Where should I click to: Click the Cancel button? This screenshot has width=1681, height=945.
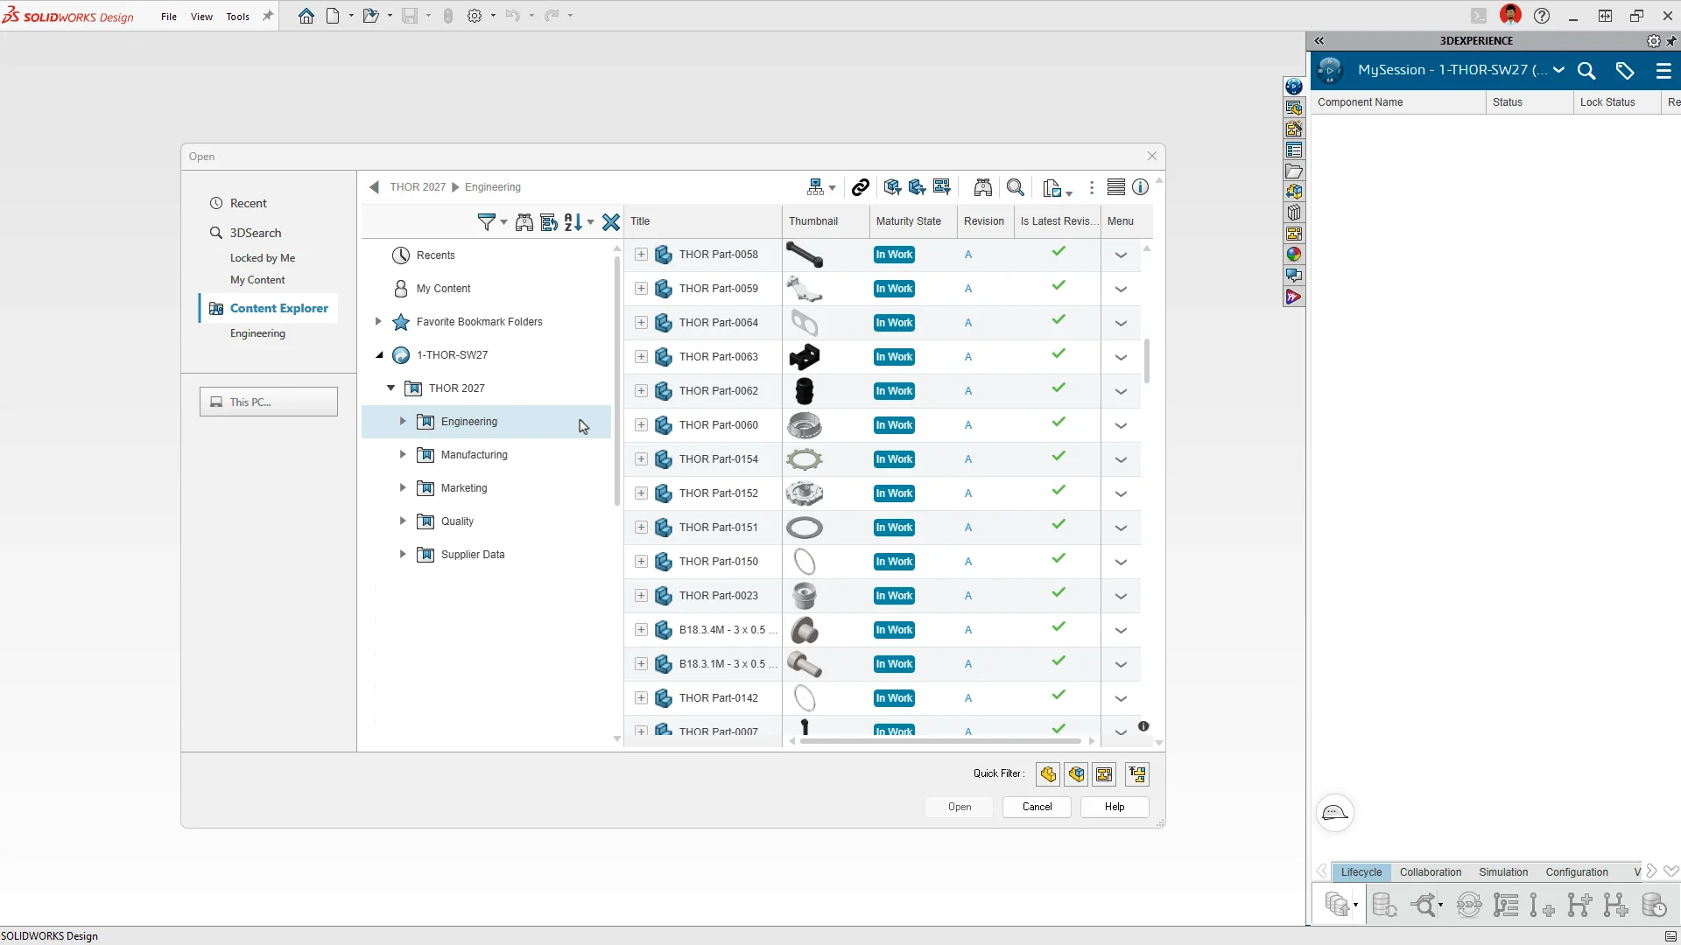[1037, 807]
